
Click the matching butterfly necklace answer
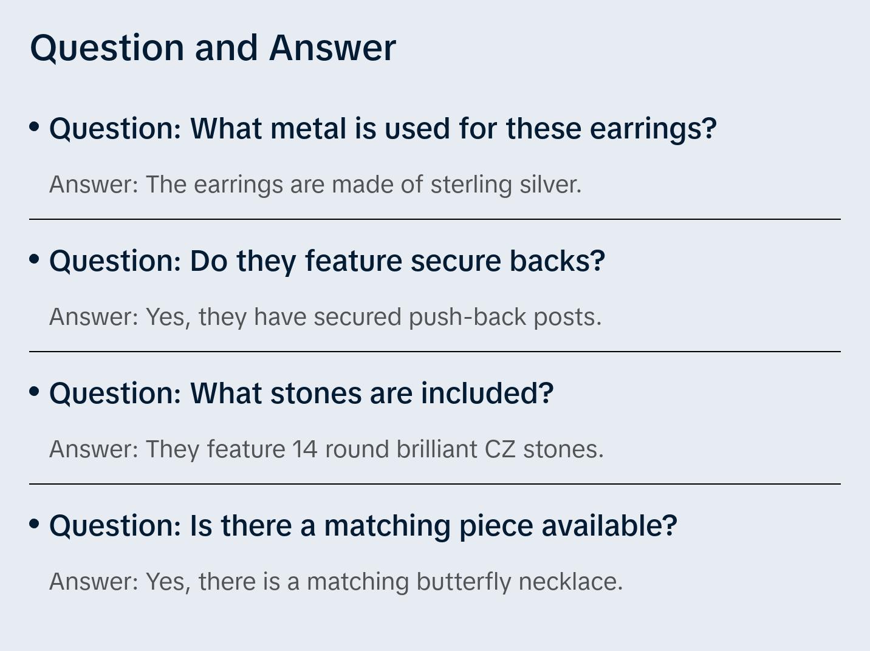[x=336, y=582]
